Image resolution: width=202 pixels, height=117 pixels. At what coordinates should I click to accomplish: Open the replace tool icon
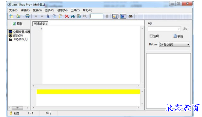coord(79,16)
